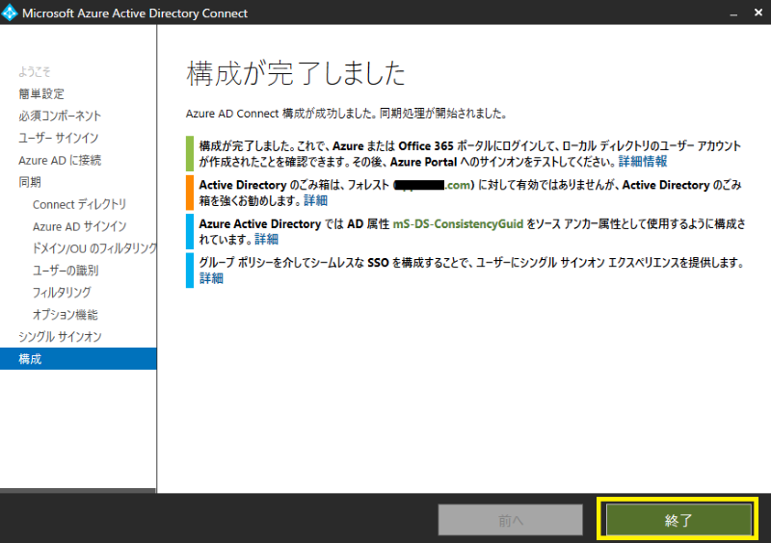Open the 詳細 link about seamless SSO
Screen dimensions: 771x543
click(211, 278)
